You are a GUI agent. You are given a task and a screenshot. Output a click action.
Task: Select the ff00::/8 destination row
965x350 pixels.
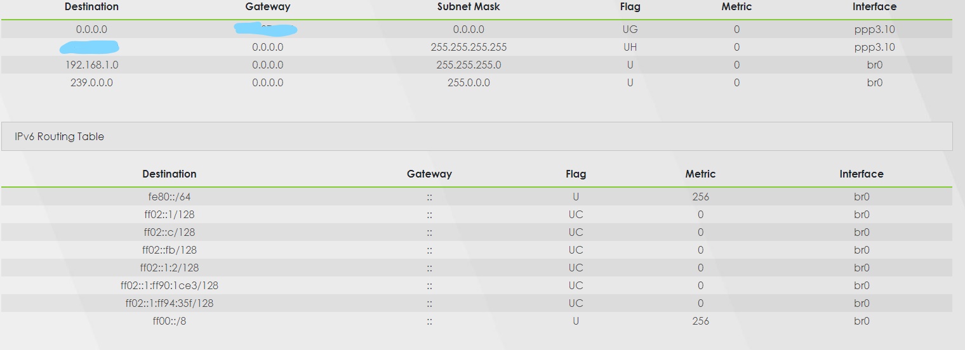(x=476, y=321)
